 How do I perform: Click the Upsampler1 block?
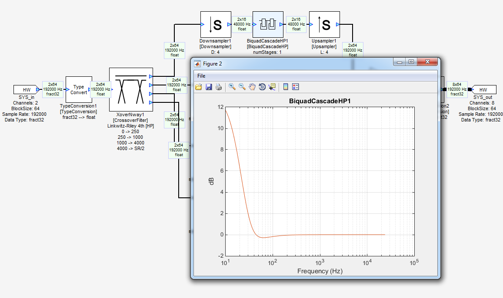324,25
